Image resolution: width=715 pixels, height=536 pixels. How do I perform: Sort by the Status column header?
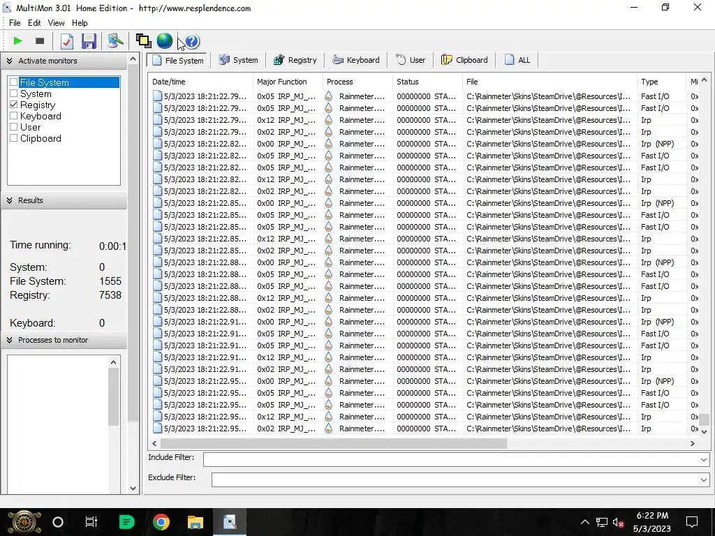click(x=427, y=82)
